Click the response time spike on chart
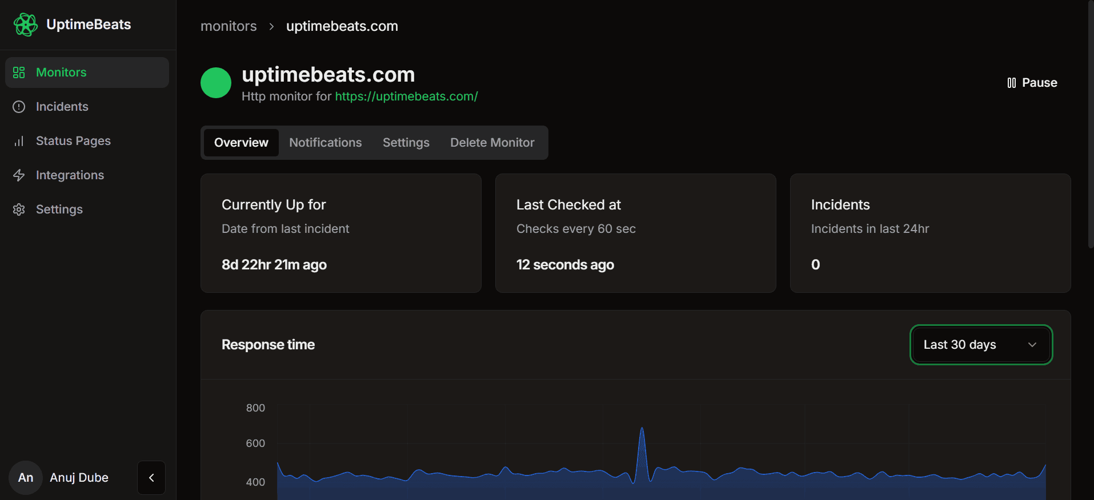Screen dimensions: 1094x500 pyautogui.click(x=642, y=431)
